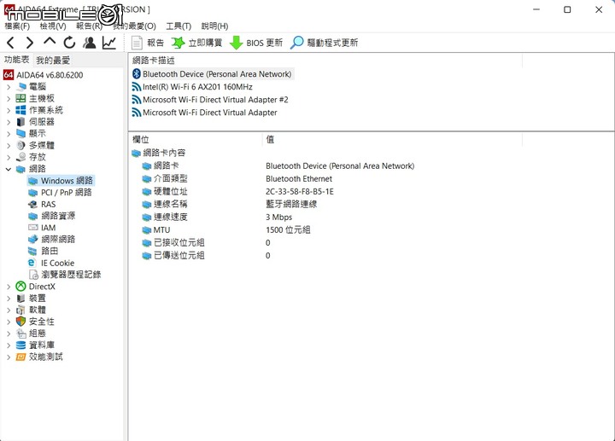Go back with the left arrow toolbar icon

coord(10,43)
